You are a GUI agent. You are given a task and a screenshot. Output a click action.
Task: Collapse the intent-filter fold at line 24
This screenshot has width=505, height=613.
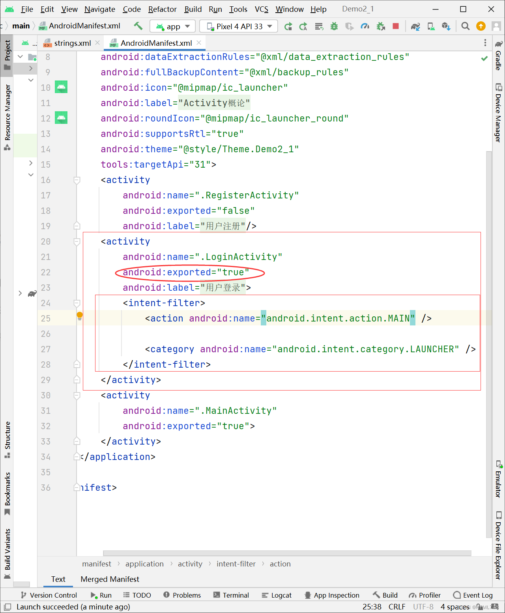[x=77, y=303]
